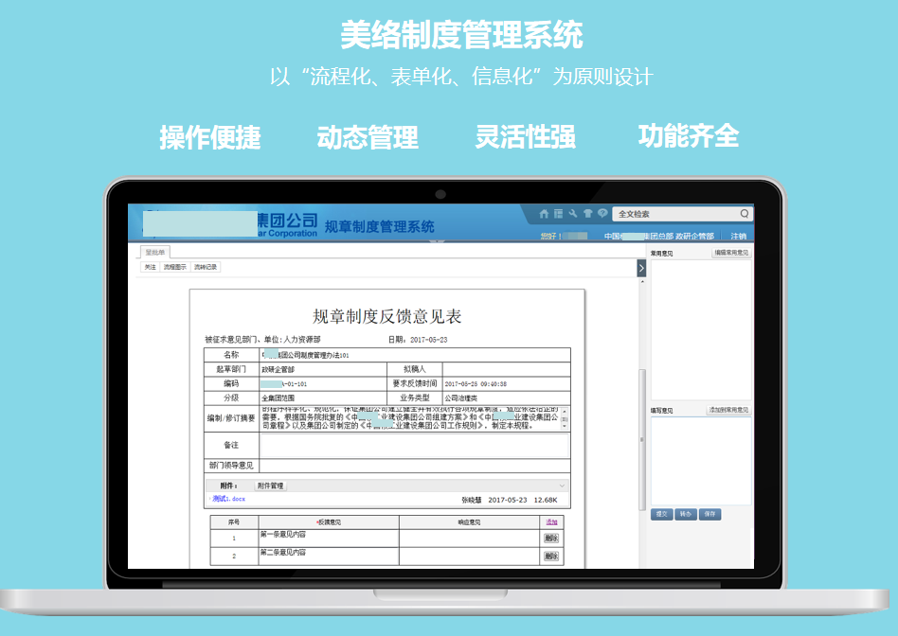The width and height of the screenshot is (898, 636).
Task: Click the 附件管理 button
Action: click(270, 486)
